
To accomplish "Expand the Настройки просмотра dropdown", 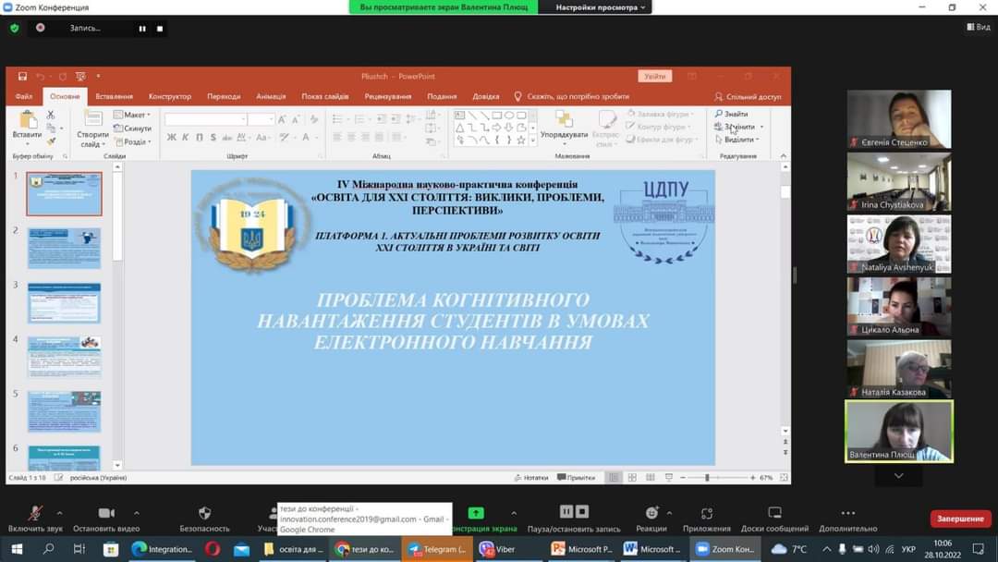I will click(x=602, y=7).
